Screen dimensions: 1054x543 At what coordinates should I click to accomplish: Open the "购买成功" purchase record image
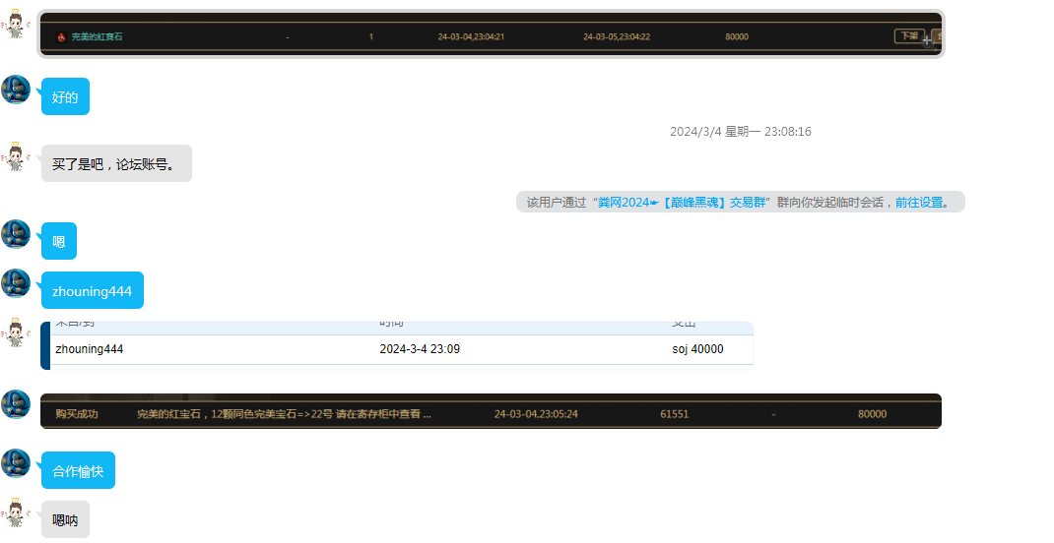pos(491,411)
